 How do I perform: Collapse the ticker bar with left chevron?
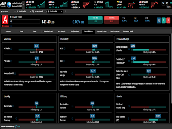[24, 5]
